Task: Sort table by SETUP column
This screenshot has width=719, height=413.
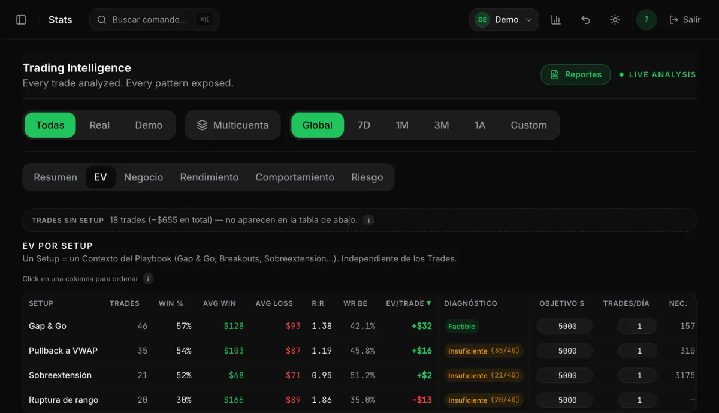Action: [41, 303]
